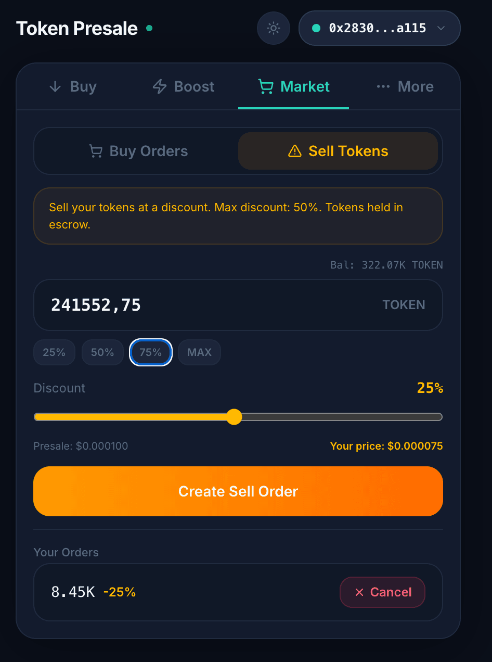Click the down-arrow icon on Buy tab

[x=55, y=86]
